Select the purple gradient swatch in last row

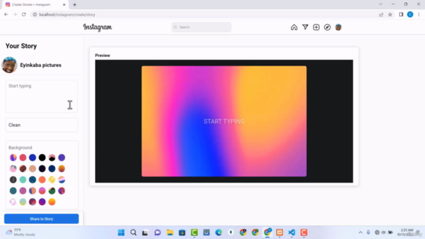(x=42, y=202)
